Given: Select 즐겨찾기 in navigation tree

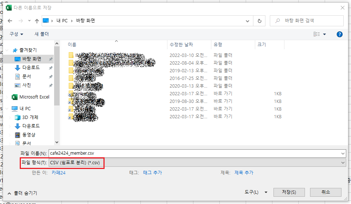Looking at the screenshot, I should [28, 50].
